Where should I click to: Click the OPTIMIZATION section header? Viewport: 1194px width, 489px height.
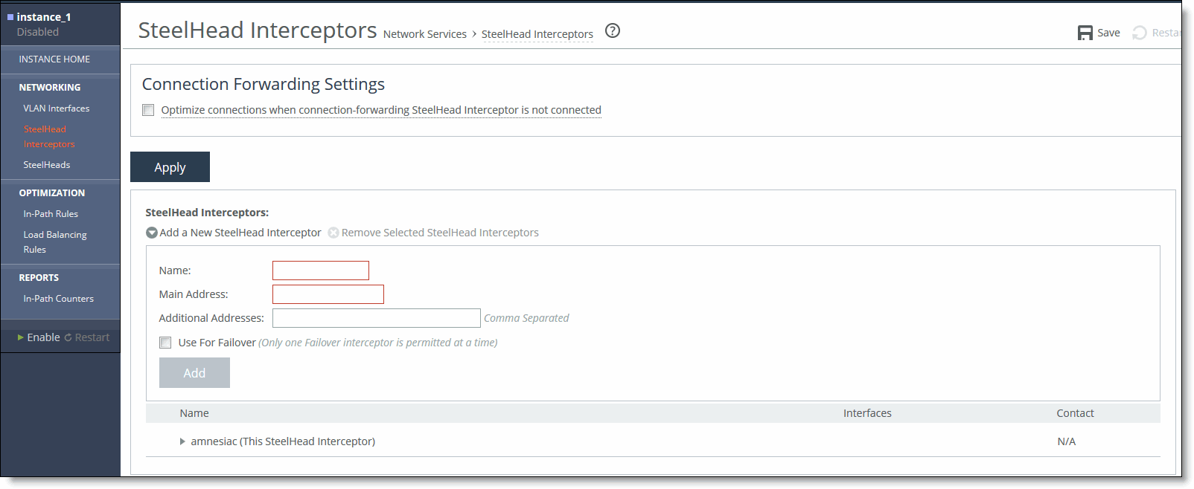52,193
